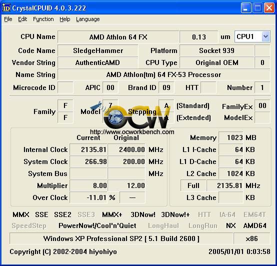Click the extended Family value F

tap(65, 117)
